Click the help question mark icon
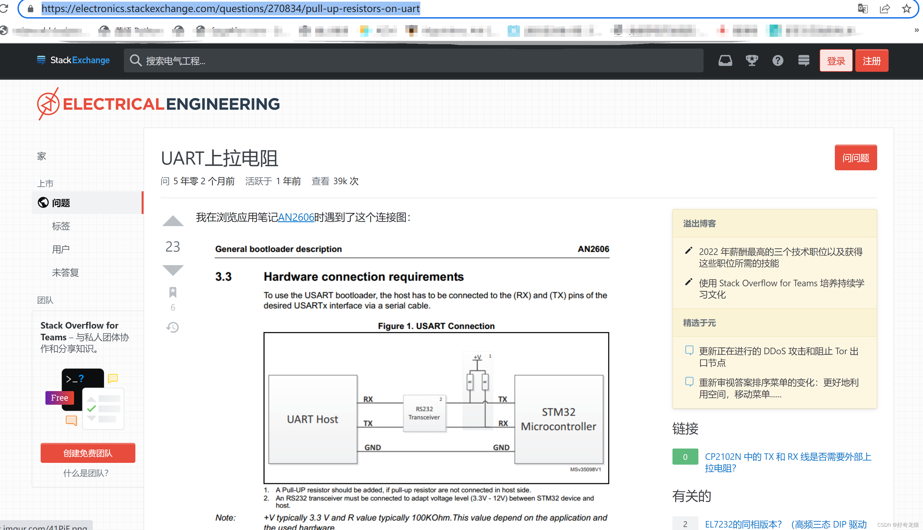The height and width of the screenshot is (530, 923). 778,60
